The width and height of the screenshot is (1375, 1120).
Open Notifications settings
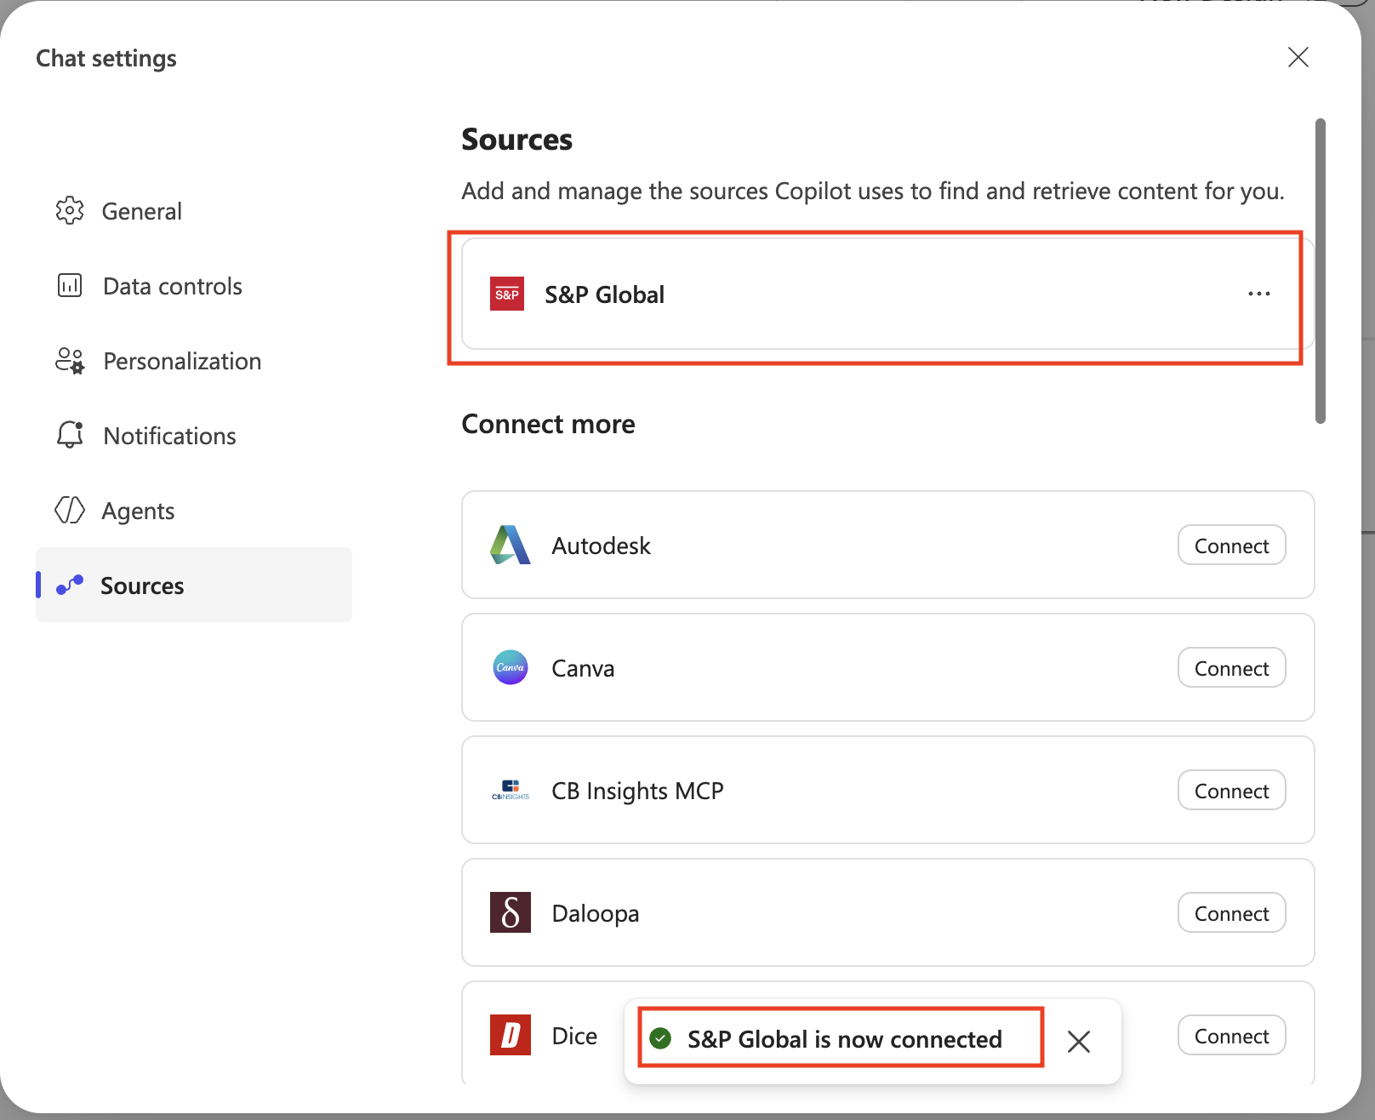tap(194, 436)
